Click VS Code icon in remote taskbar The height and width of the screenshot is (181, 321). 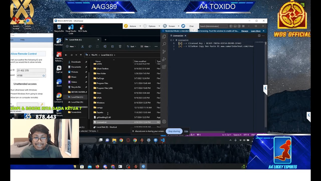coord(162,140)
